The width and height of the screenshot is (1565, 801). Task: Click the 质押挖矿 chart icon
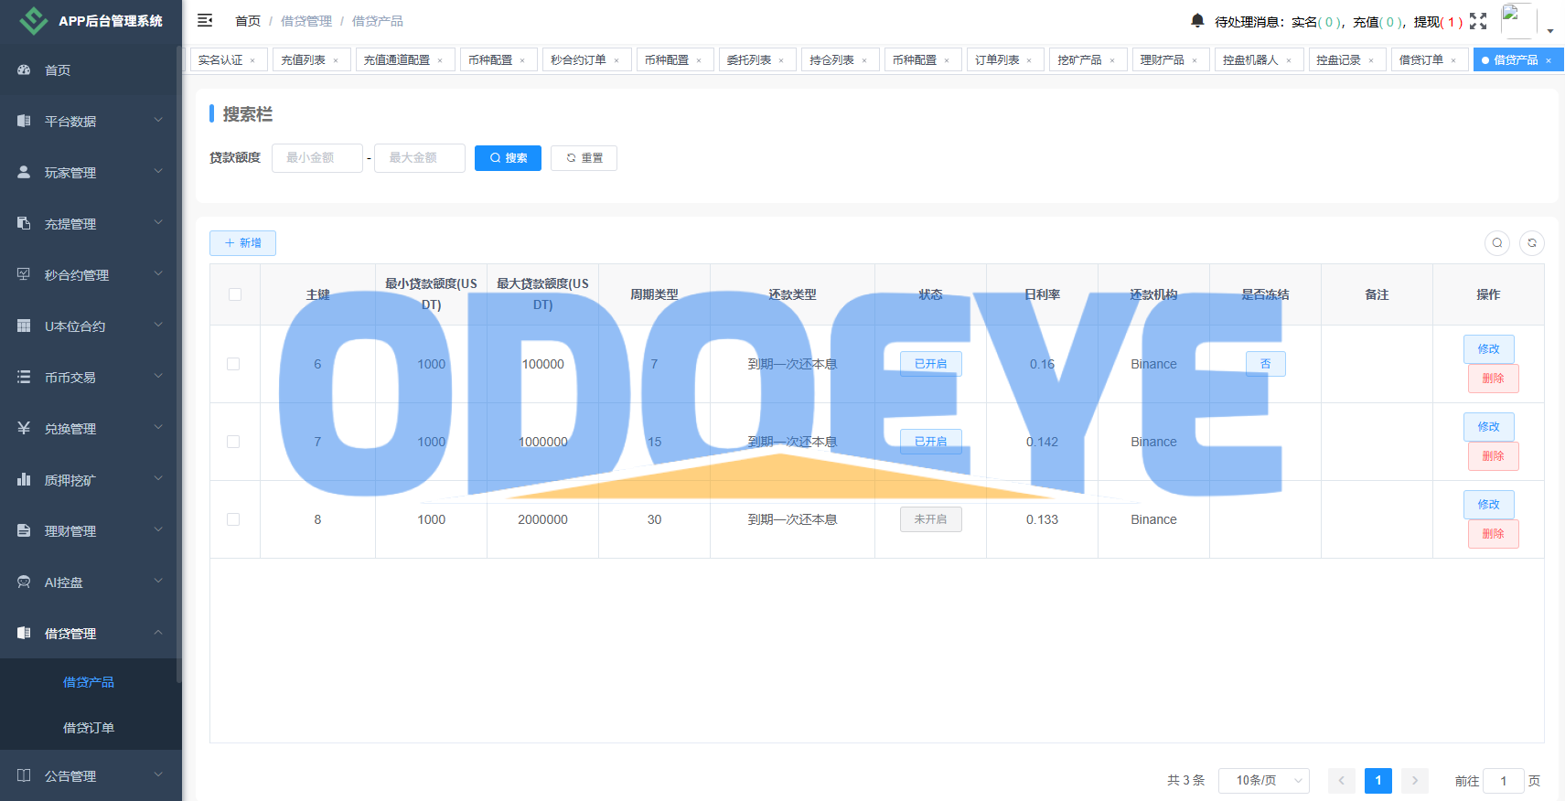click(x=24, y=479)
